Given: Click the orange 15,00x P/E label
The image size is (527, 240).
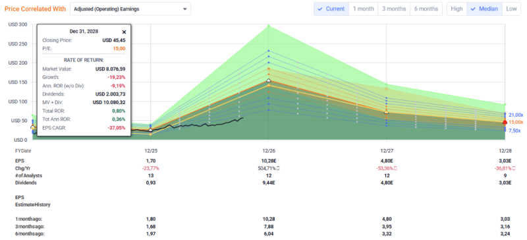Looking at the screenshot, I should tap(516, 122).
